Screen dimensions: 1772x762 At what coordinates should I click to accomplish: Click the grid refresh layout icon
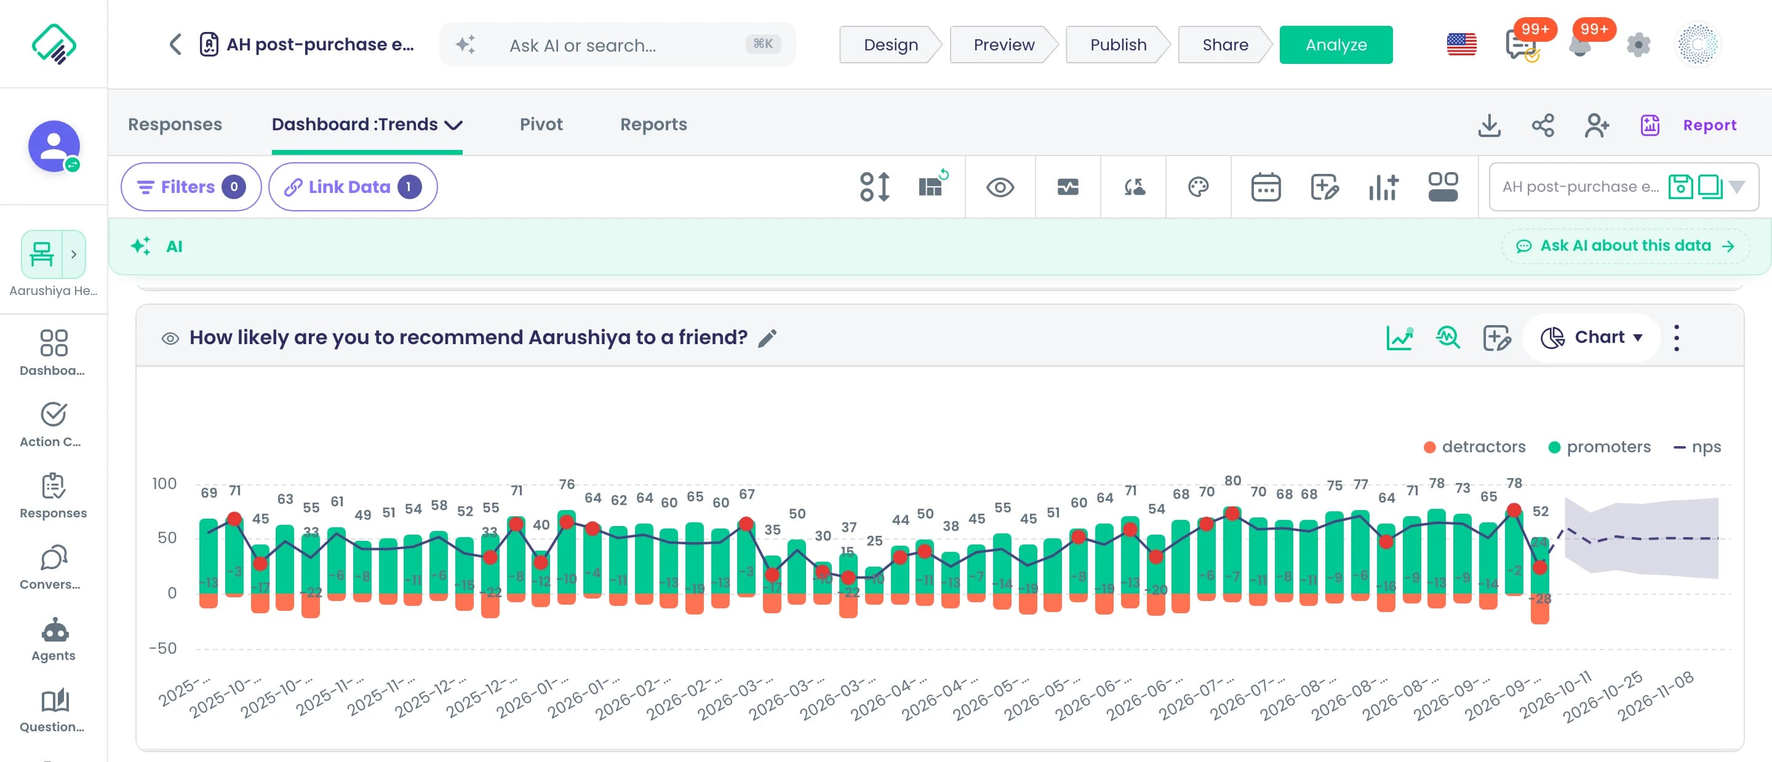933,185
